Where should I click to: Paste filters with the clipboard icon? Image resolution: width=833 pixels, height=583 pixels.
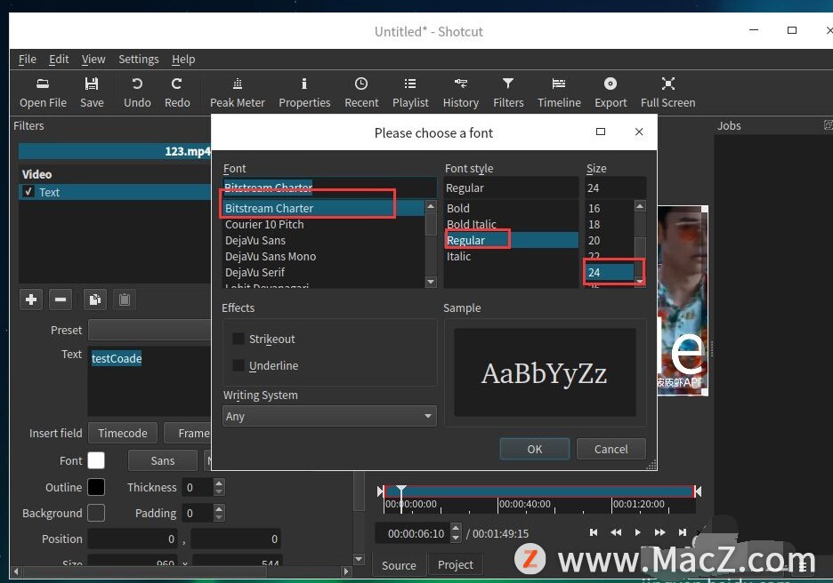tap(125, 299)
